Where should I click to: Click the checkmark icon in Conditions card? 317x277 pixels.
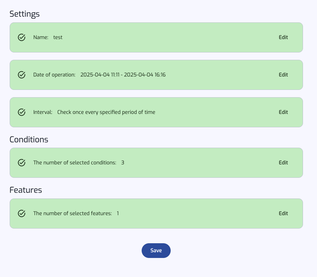click(x=22, y=162)
